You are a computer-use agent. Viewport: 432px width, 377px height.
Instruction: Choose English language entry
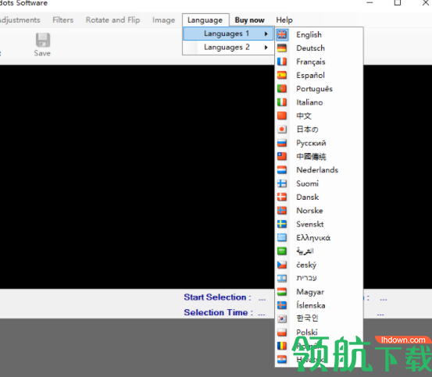pos(319,34)
